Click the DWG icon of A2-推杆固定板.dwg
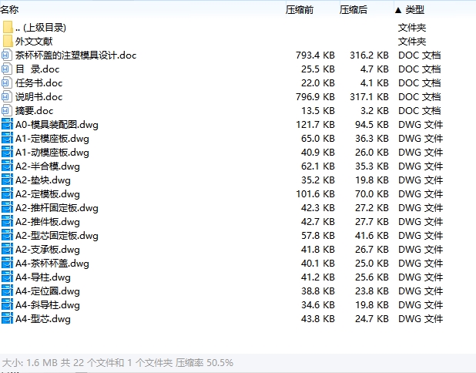The width and height of the screenshot is (476, 373). 7,208
